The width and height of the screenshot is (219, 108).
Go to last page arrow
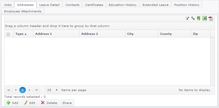[x=37, y=90]
